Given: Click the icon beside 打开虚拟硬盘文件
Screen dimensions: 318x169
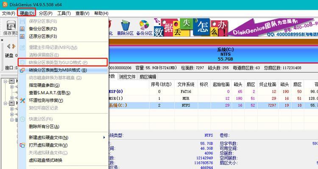Looking at the screenshot, I should click(22, 145).
